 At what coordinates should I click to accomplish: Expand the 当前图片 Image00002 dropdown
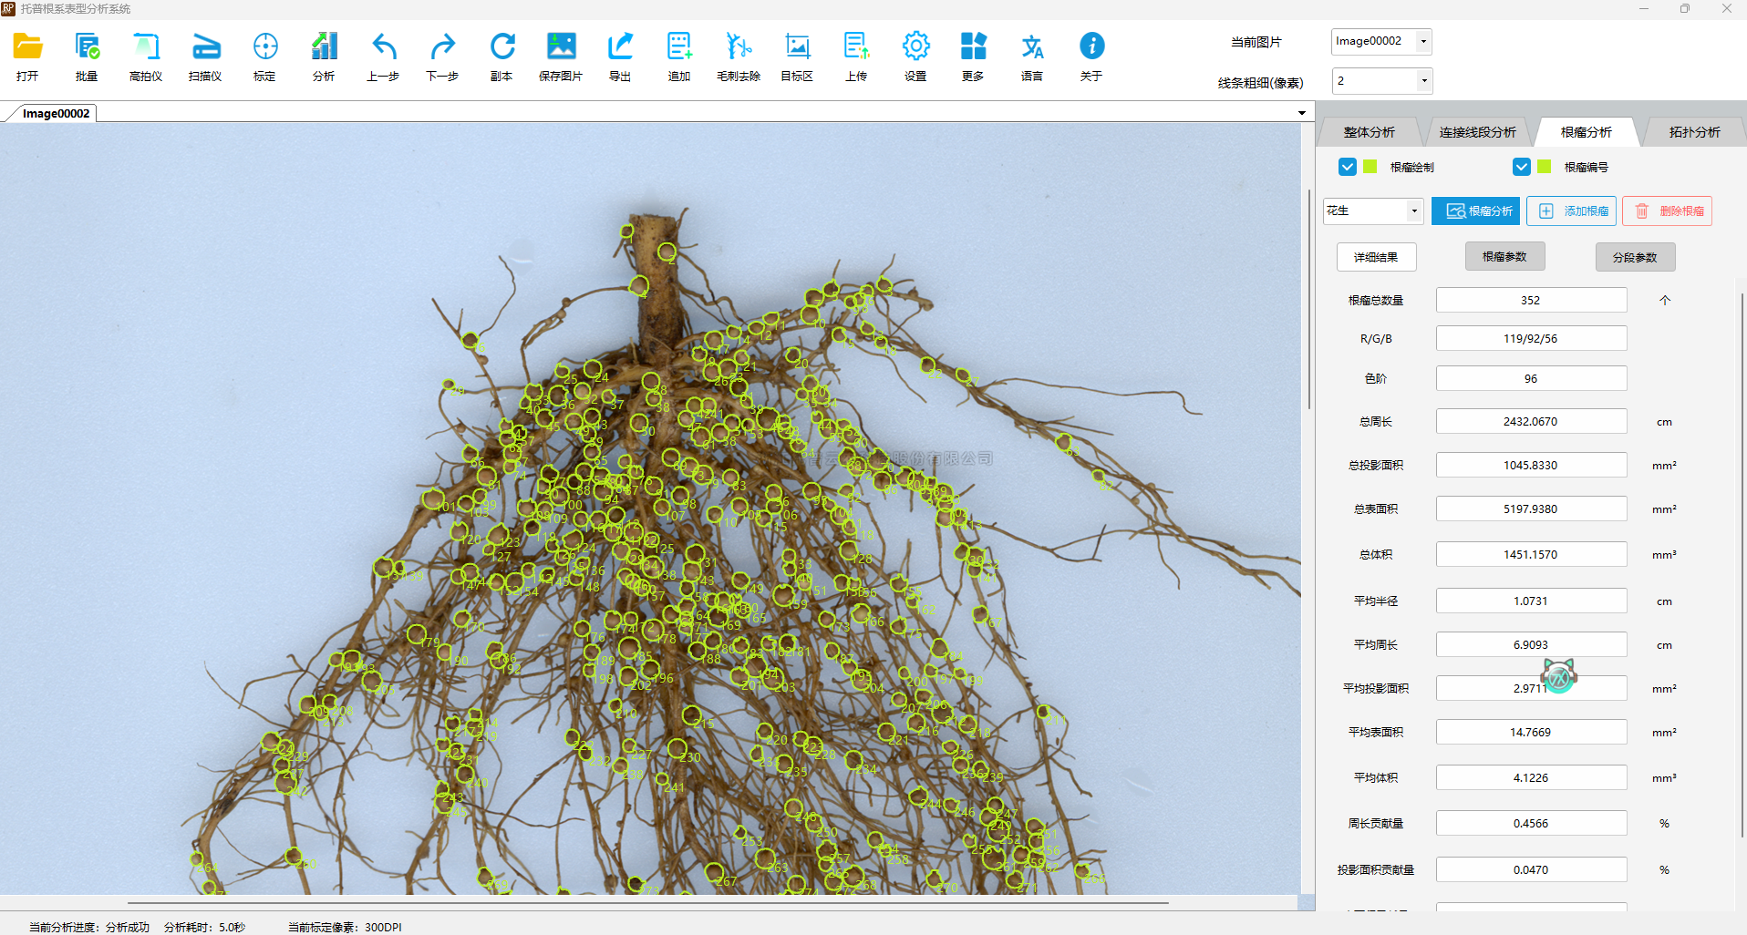1423,42
